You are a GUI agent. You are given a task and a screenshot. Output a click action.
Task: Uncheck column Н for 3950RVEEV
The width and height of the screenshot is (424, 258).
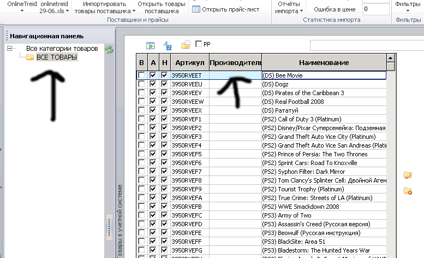pos(164,92)
